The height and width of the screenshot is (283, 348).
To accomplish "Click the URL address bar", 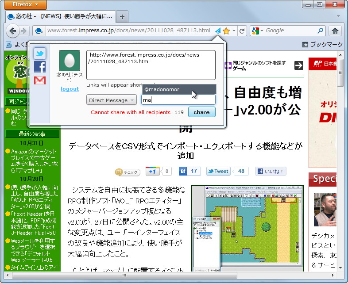I will pyautogui.click(x=129, y=31).
